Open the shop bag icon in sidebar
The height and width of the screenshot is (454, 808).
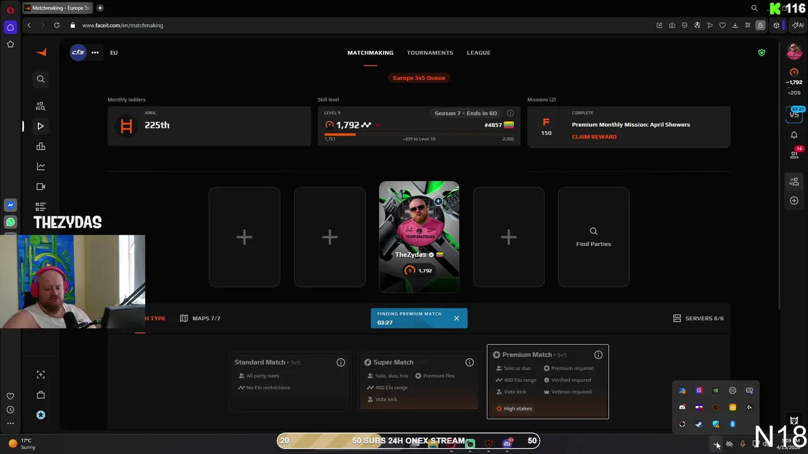40,395
